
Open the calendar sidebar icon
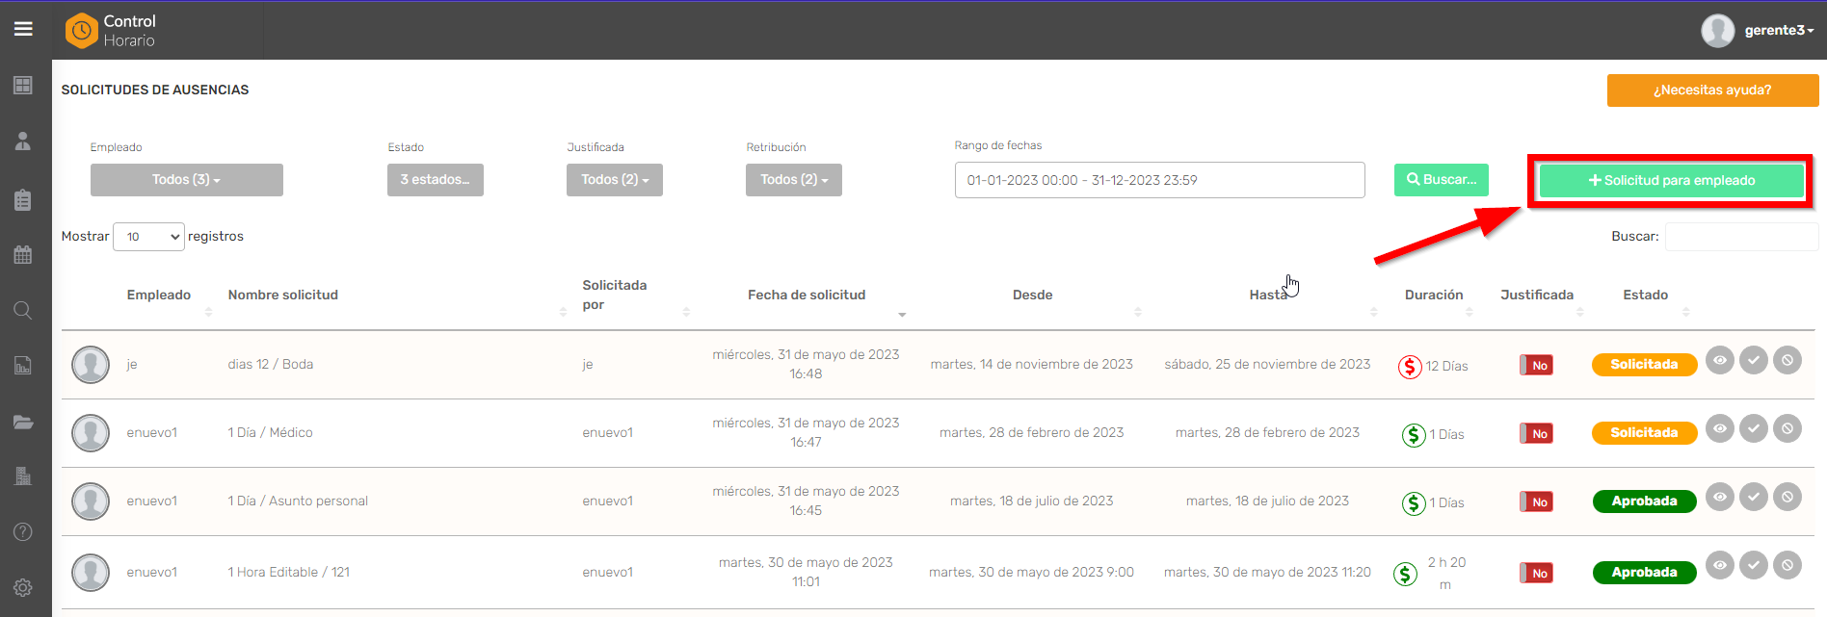pyautogui.click(x=23, y=255)
